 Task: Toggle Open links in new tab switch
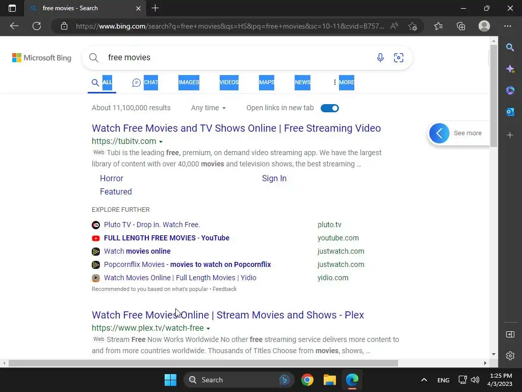tap(330, 108)
